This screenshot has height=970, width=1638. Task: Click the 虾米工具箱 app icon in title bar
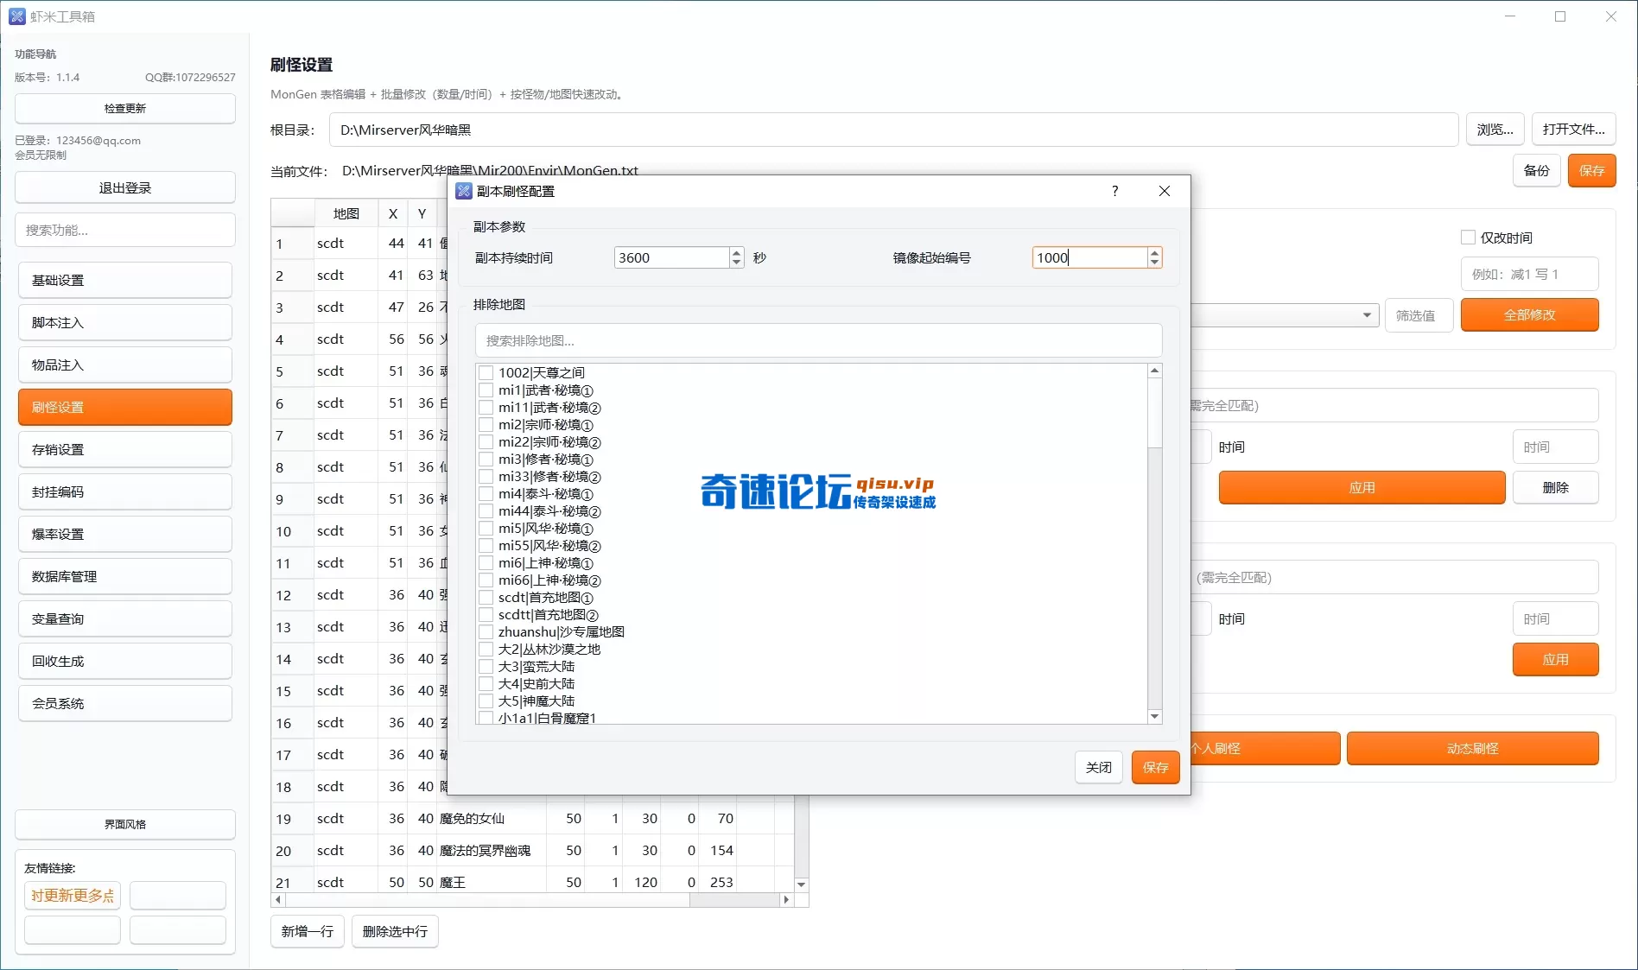click(x=16, y=16)
